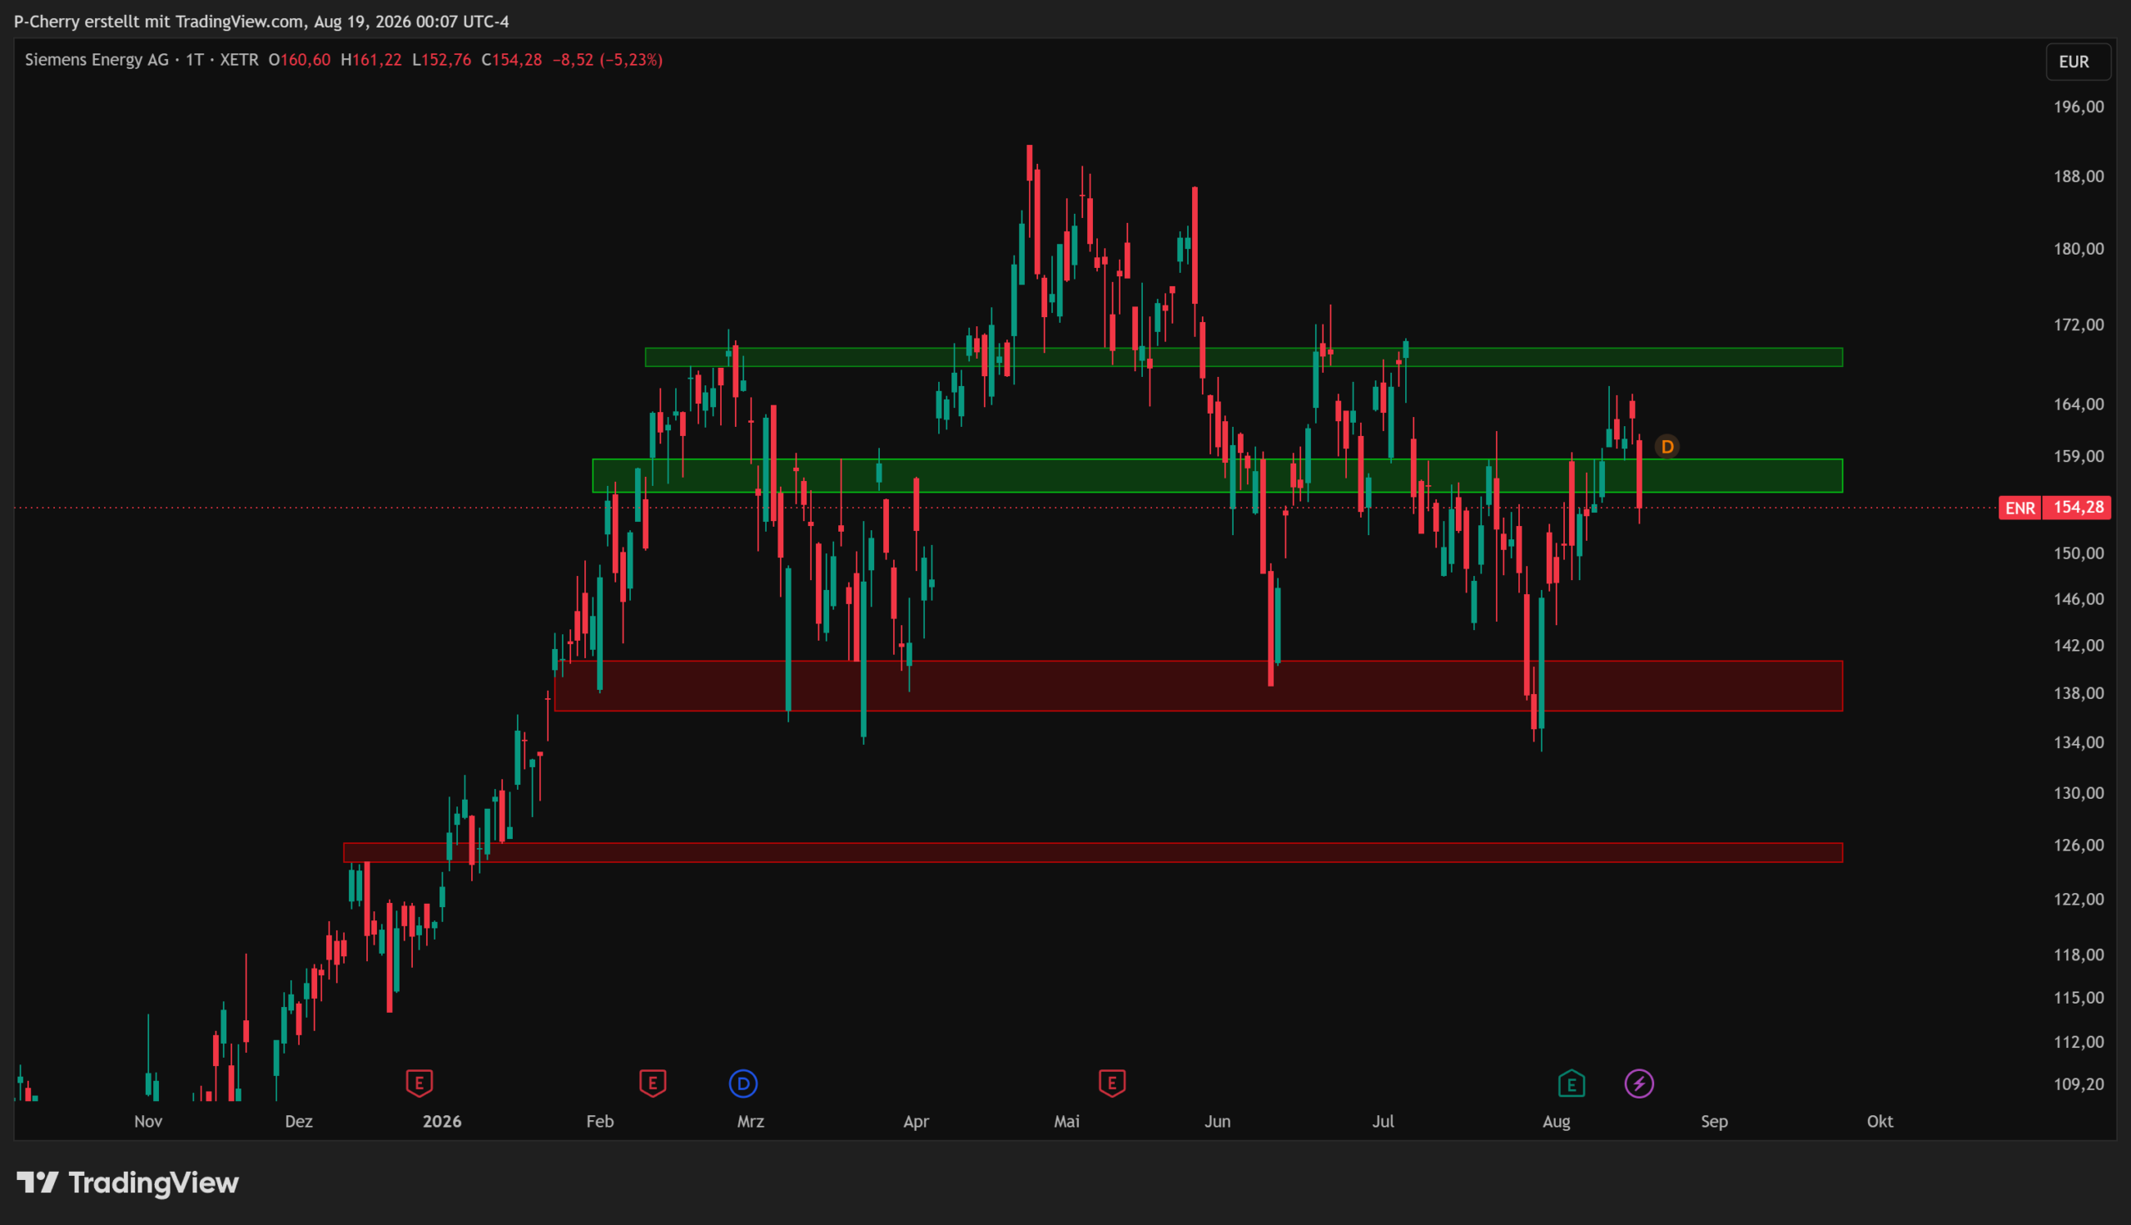The image size is (2131, 1225).
Task: Click the 159,00 price axis label
Action: click(x=2078, y=456)
